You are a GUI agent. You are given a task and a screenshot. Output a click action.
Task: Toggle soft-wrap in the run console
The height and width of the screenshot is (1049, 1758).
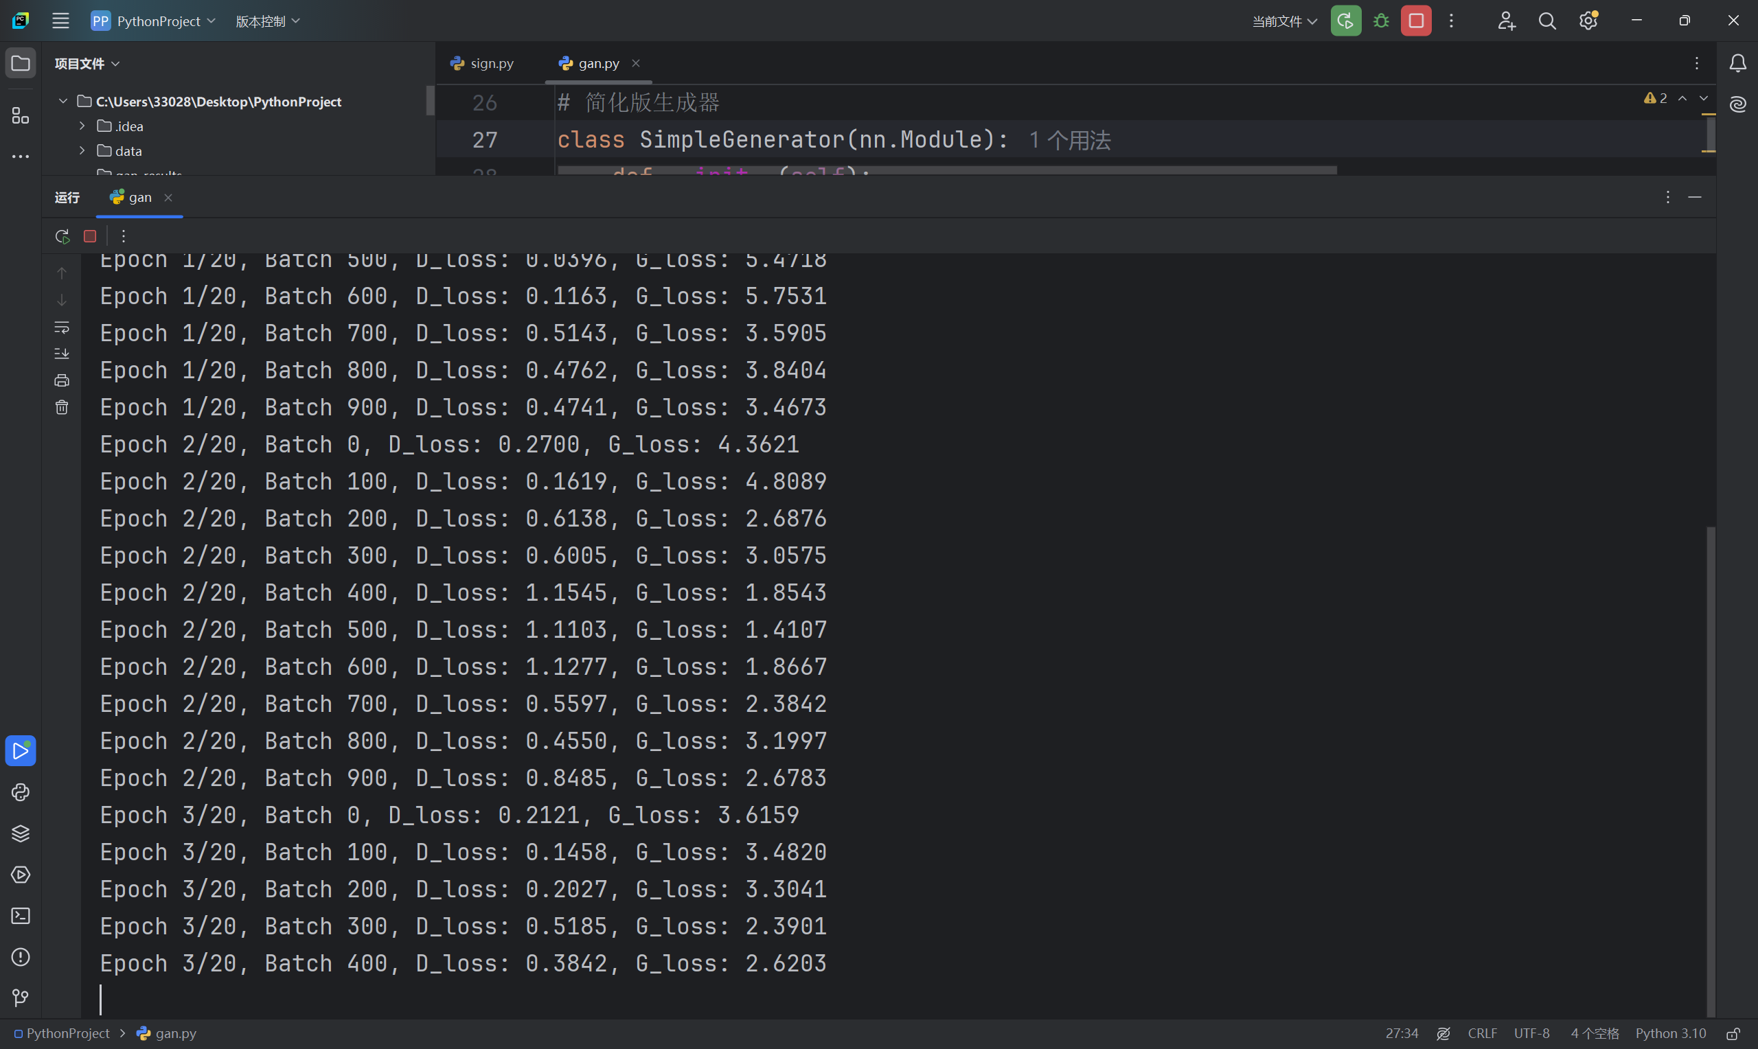62,327
